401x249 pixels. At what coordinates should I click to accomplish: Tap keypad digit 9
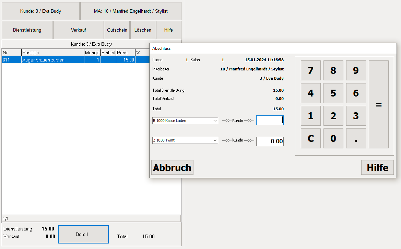(x=356, y=70)
